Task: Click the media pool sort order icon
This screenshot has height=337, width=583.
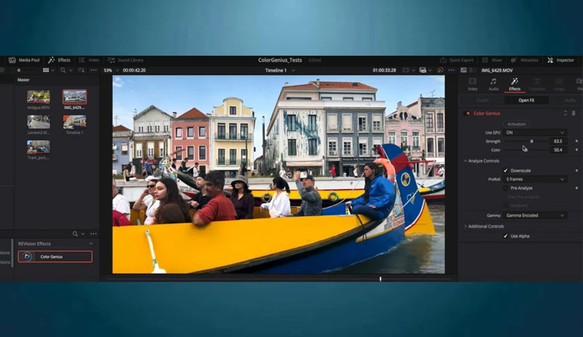Action: coord(82,70)
